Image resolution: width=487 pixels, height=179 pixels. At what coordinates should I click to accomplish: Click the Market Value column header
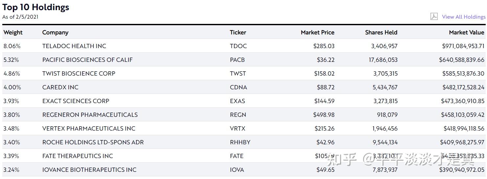[467, 32]
